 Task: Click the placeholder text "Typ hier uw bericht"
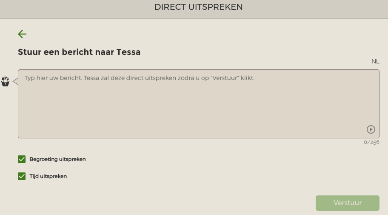[53, 78]
